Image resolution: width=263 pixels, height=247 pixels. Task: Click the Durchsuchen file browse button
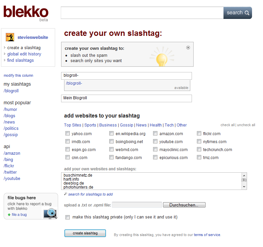pyautogui.click(x=184, y=205)
